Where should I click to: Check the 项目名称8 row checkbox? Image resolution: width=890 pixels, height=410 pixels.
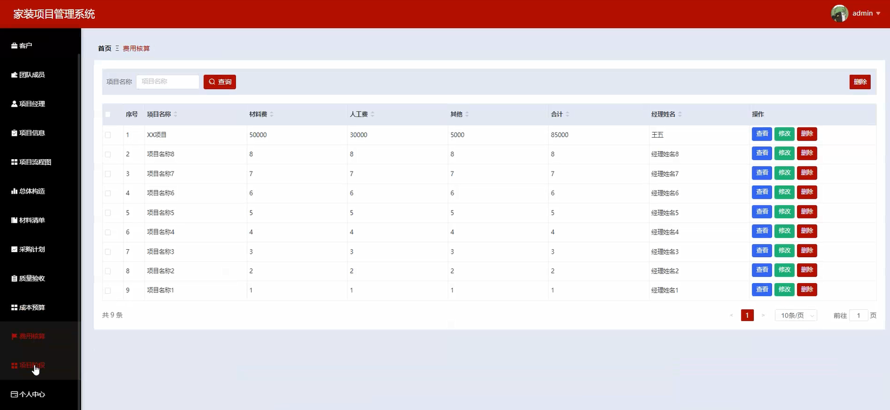pos(108,155)
